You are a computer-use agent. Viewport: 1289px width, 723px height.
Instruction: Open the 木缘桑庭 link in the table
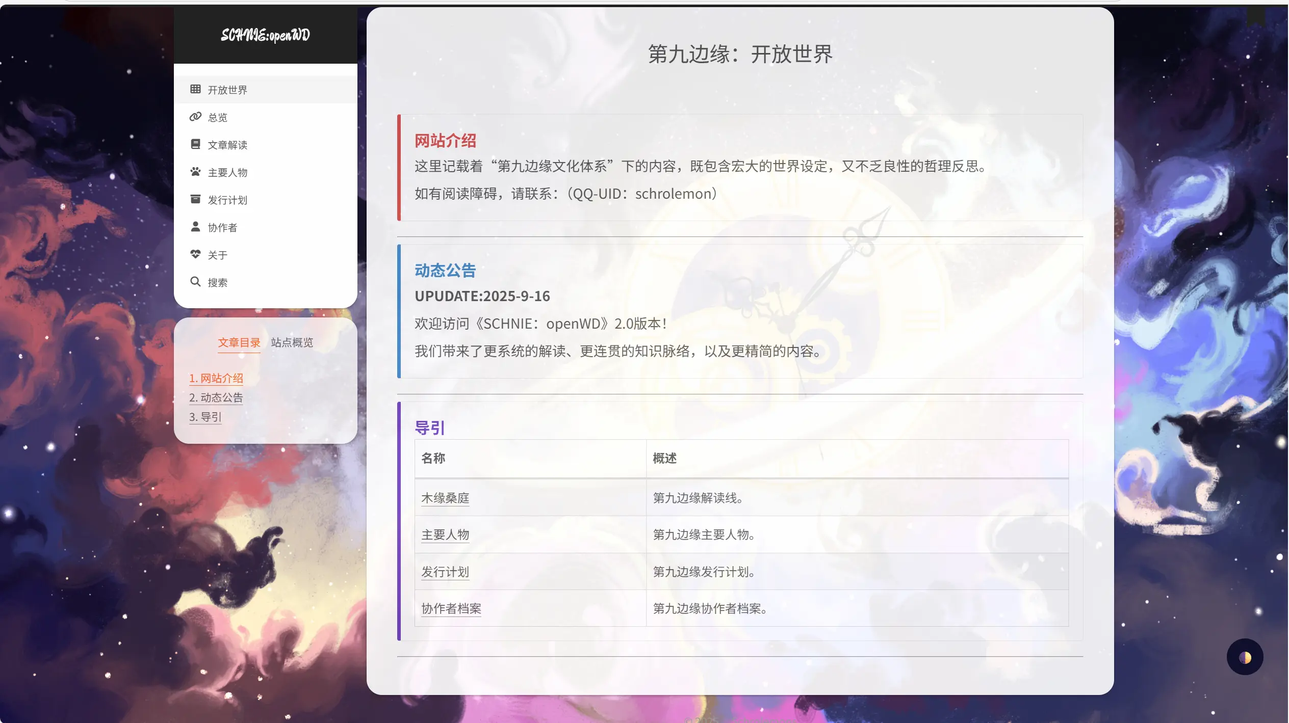(x=445, y=497)
